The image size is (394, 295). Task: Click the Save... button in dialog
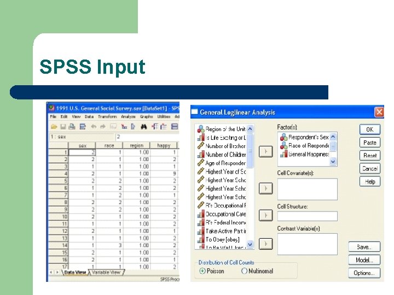click(x=364, y=247)
